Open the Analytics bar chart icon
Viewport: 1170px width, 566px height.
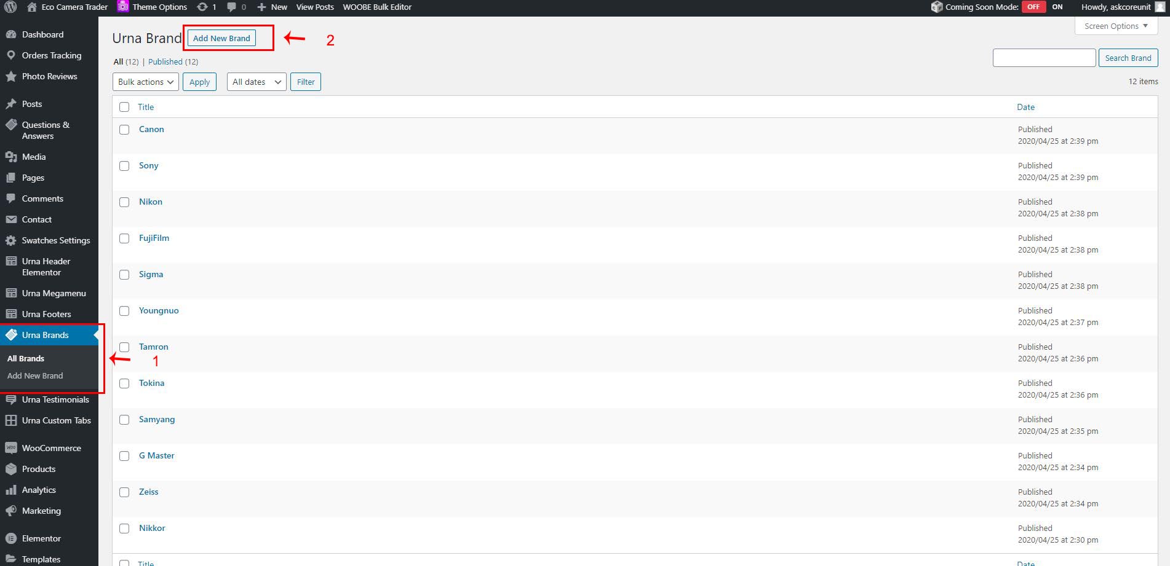tap(11, 490)
